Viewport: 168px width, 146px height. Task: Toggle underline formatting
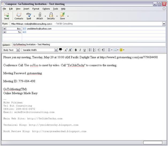[85, 50]
